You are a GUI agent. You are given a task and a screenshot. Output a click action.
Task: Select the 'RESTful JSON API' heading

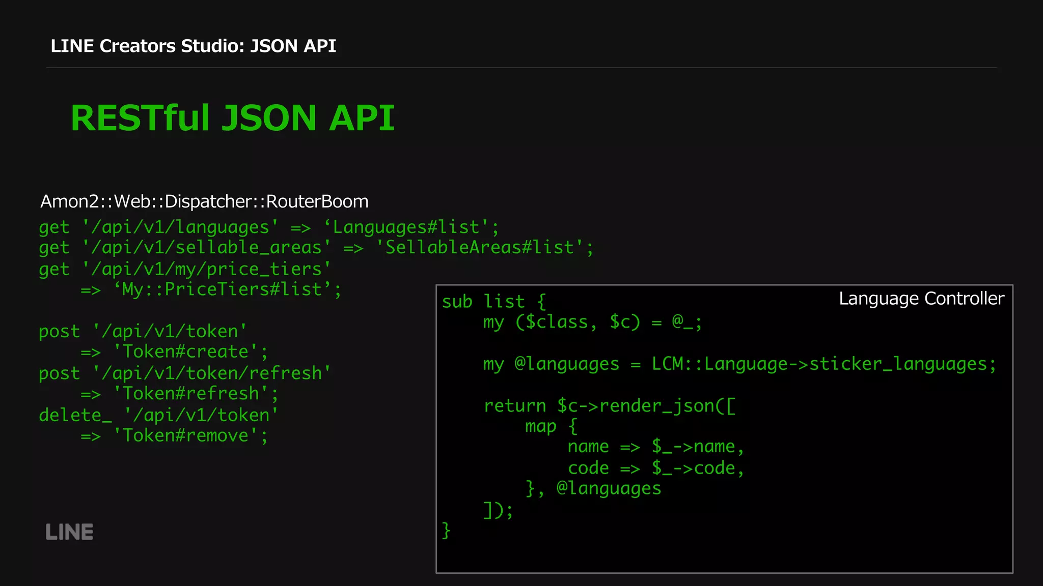(x=232, y=118)
